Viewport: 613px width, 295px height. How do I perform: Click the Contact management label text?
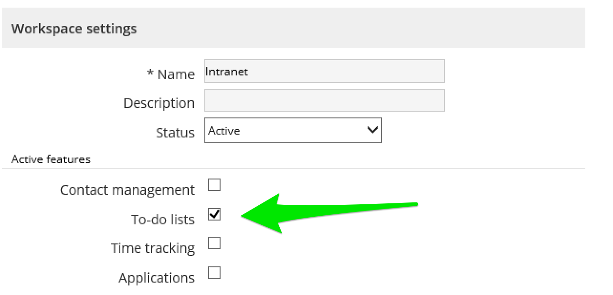(127, 190)
